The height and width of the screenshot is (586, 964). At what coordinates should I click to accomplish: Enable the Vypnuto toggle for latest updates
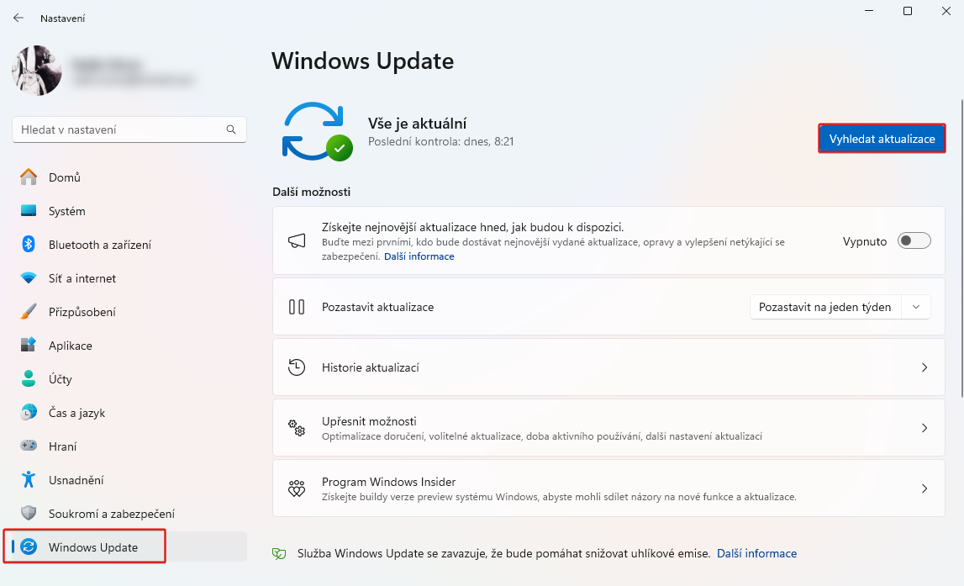(914, 240)
